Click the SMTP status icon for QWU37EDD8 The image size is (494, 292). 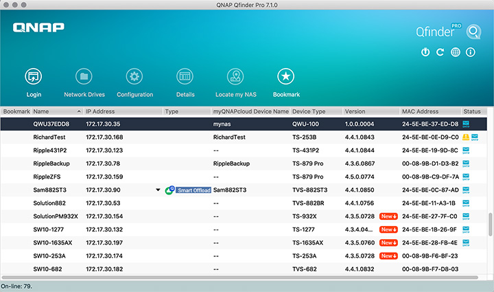(x=466, y=124)
